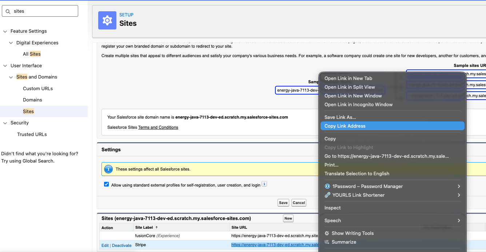Image resolution: width=486 pixels, height=252 pixels.
Task: Click the Site URL column header
Action: tap(239, 228)
